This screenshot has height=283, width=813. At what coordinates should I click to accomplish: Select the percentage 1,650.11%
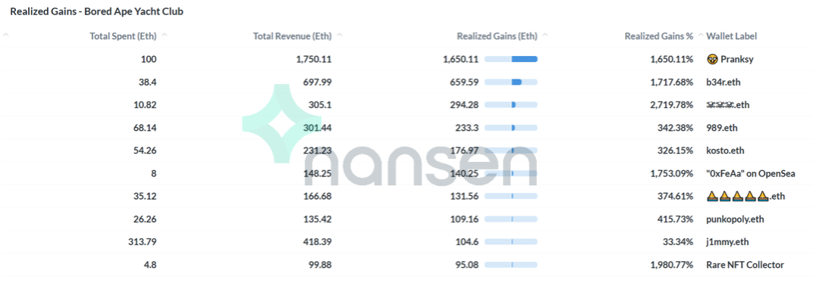671,59
